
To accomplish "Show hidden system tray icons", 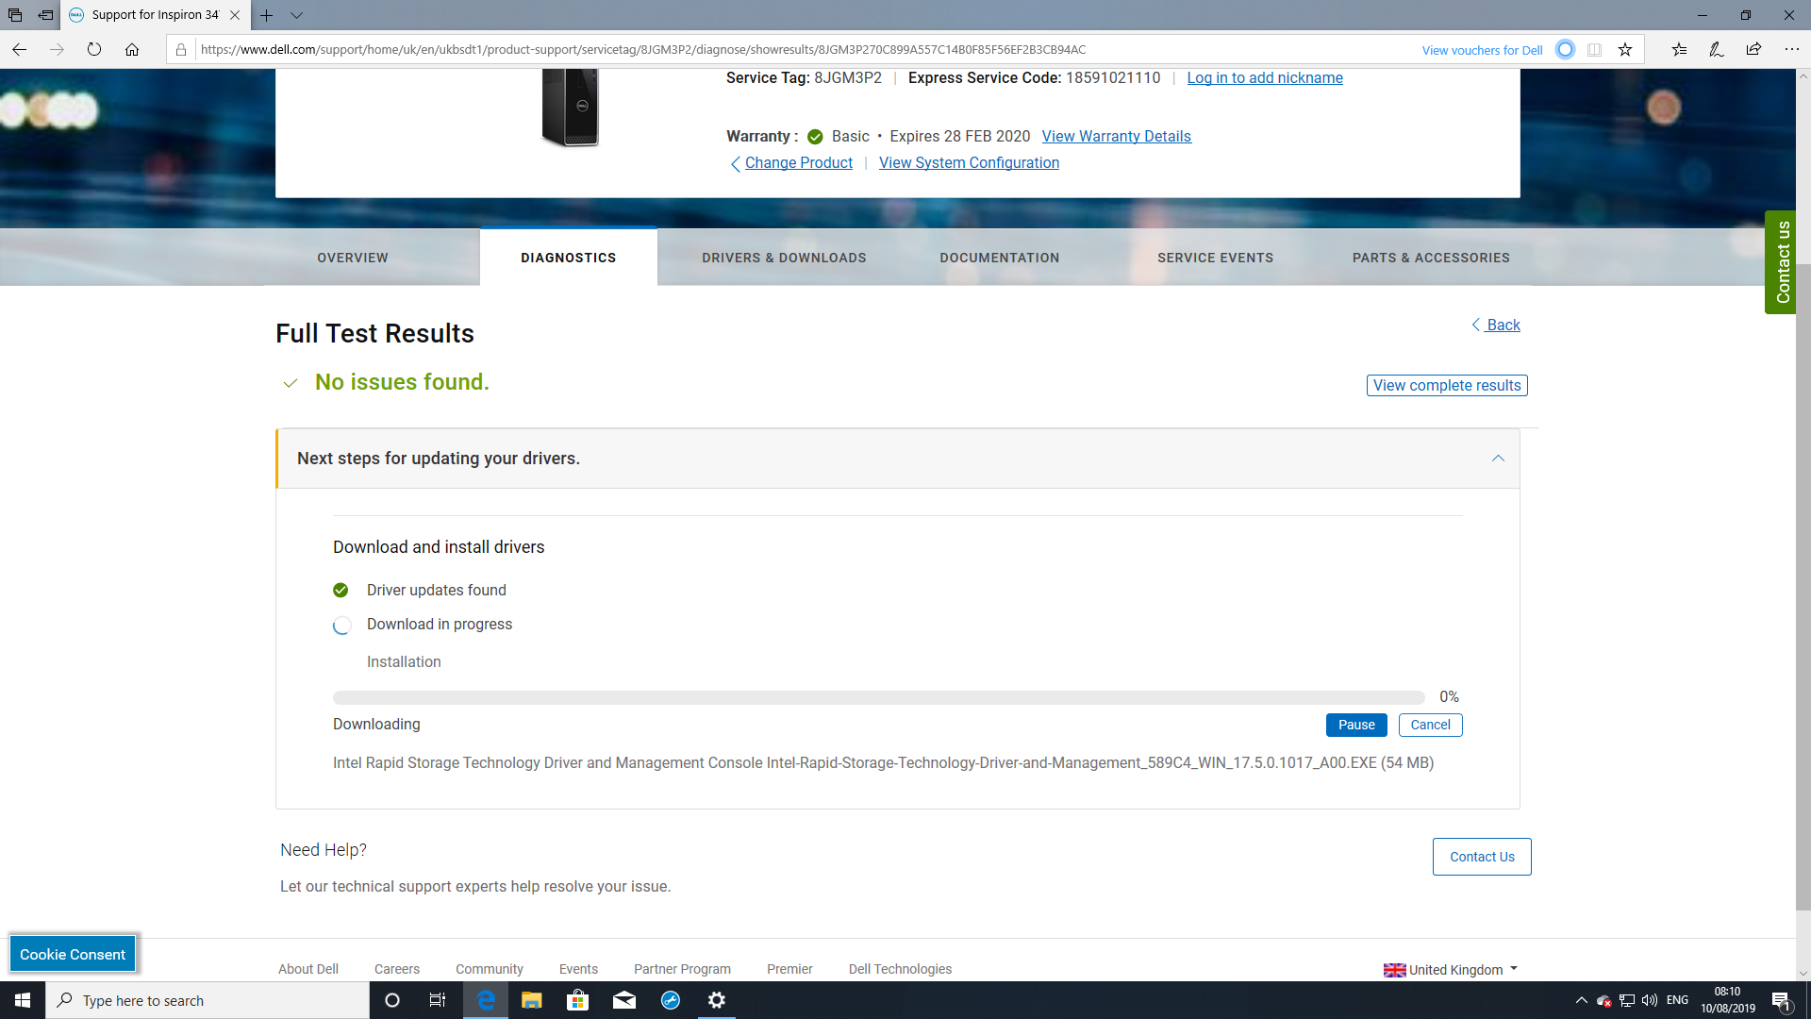I will pyautogui.click(x=1581, y=1000).
